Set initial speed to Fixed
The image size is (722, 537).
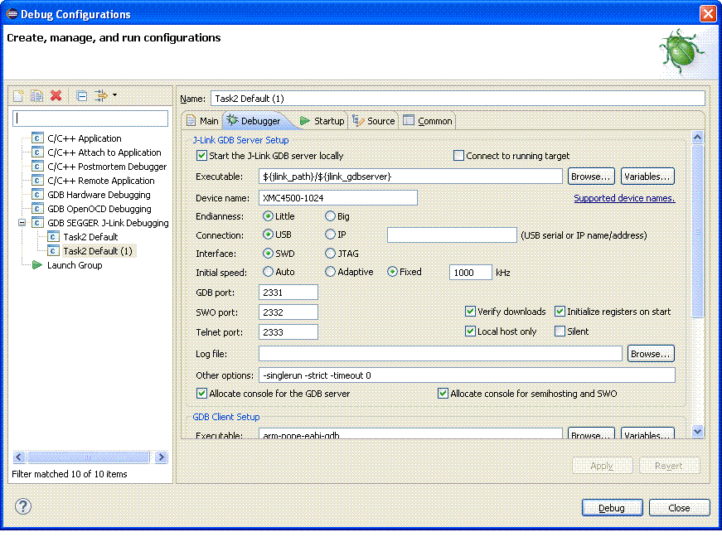tap(392, 272)
